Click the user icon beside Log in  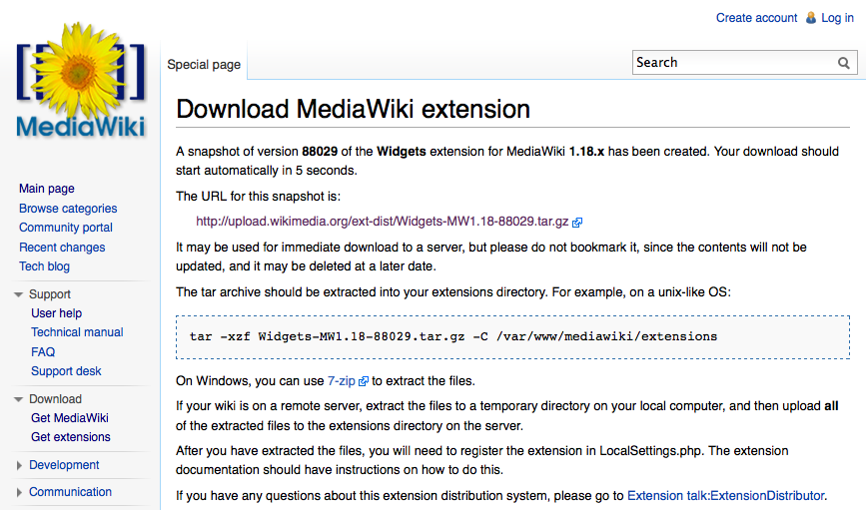(810, 18)
